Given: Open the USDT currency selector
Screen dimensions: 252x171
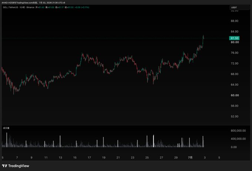Looking at the screenshot, I should (x=239, y=7).
